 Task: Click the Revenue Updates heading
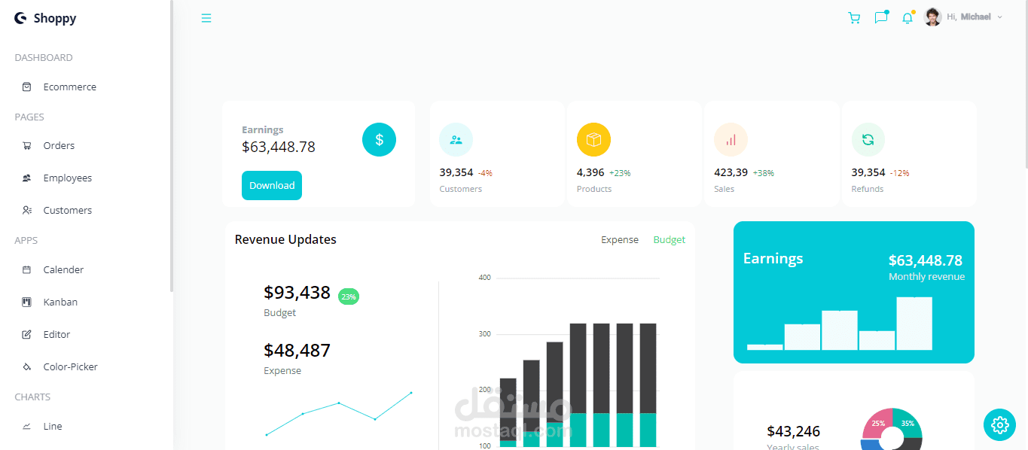tap(285, 239)
